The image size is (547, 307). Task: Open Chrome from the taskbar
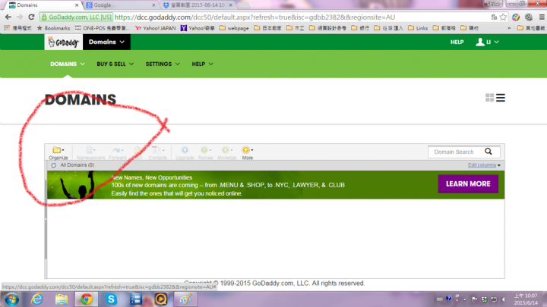(x=86, y=299)
